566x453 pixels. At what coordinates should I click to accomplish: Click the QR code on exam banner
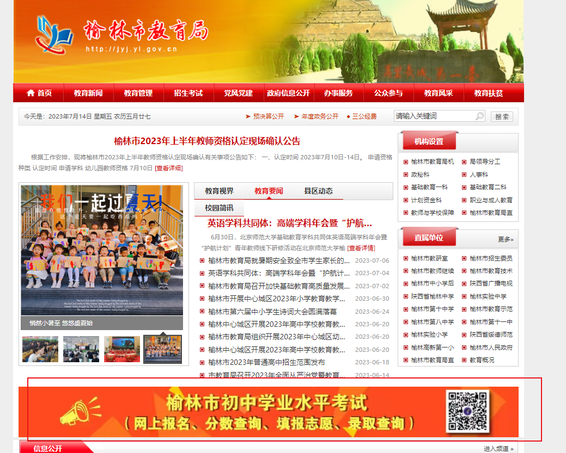(x=467, y=412)
